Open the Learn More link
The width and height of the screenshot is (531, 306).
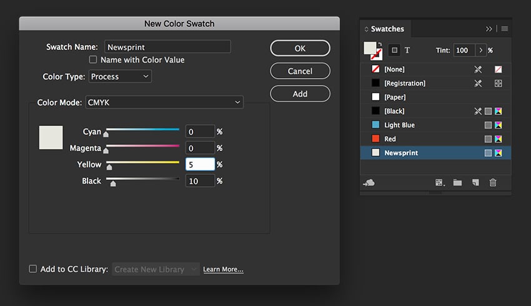click(x=223, y=269)
